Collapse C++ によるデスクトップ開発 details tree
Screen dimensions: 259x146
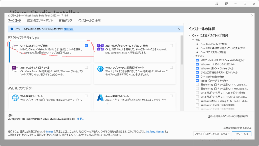click(x=190, y=35)
